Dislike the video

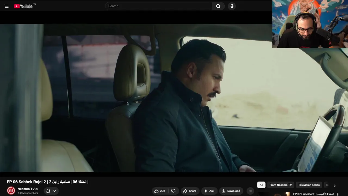click(173, 191)
